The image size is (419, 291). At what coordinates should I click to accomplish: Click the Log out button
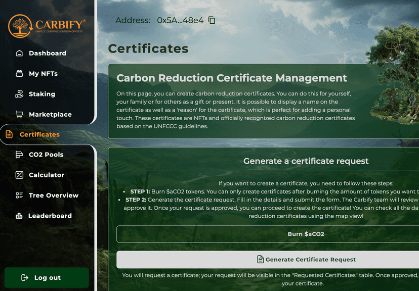pyautogui.click(x=47, y=277)
